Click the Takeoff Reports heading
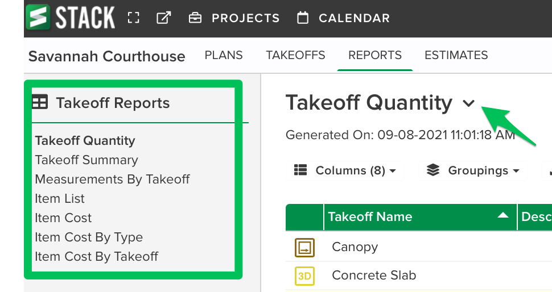The height and width of the screenshot is (292, 552). pyautogui.click(x=113, y=103)
